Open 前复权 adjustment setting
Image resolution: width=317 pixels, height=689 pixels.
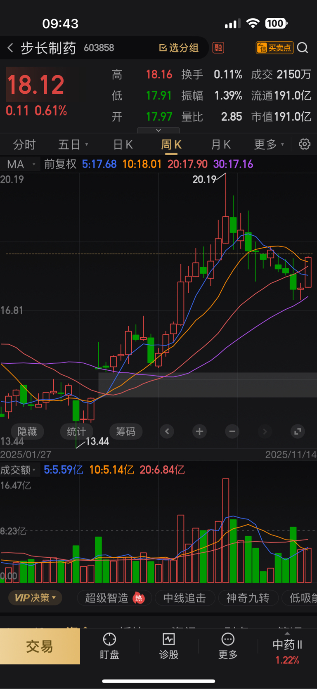click(x=60, y=164)
